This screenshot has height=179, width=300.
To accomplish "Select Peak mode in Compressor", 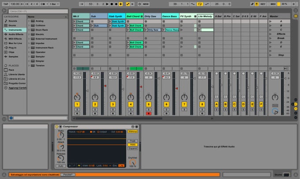I will 132,141.
